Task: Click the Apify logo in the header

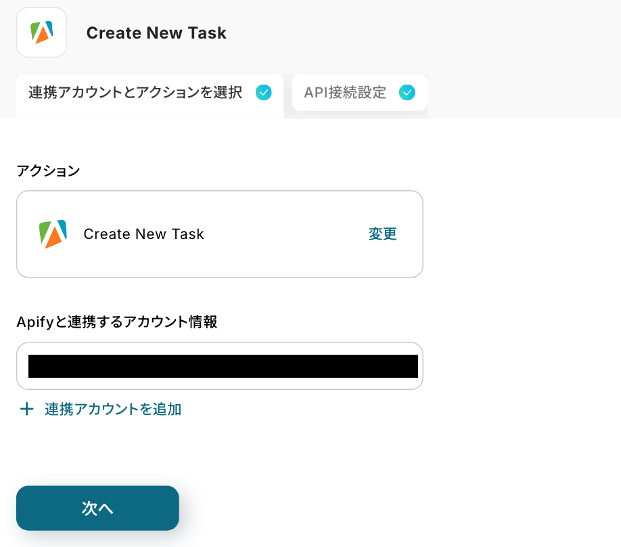Action: 41,32
